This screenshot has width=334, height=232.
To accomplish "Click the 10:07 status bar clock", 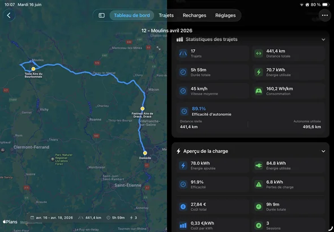I will (10, 5).
